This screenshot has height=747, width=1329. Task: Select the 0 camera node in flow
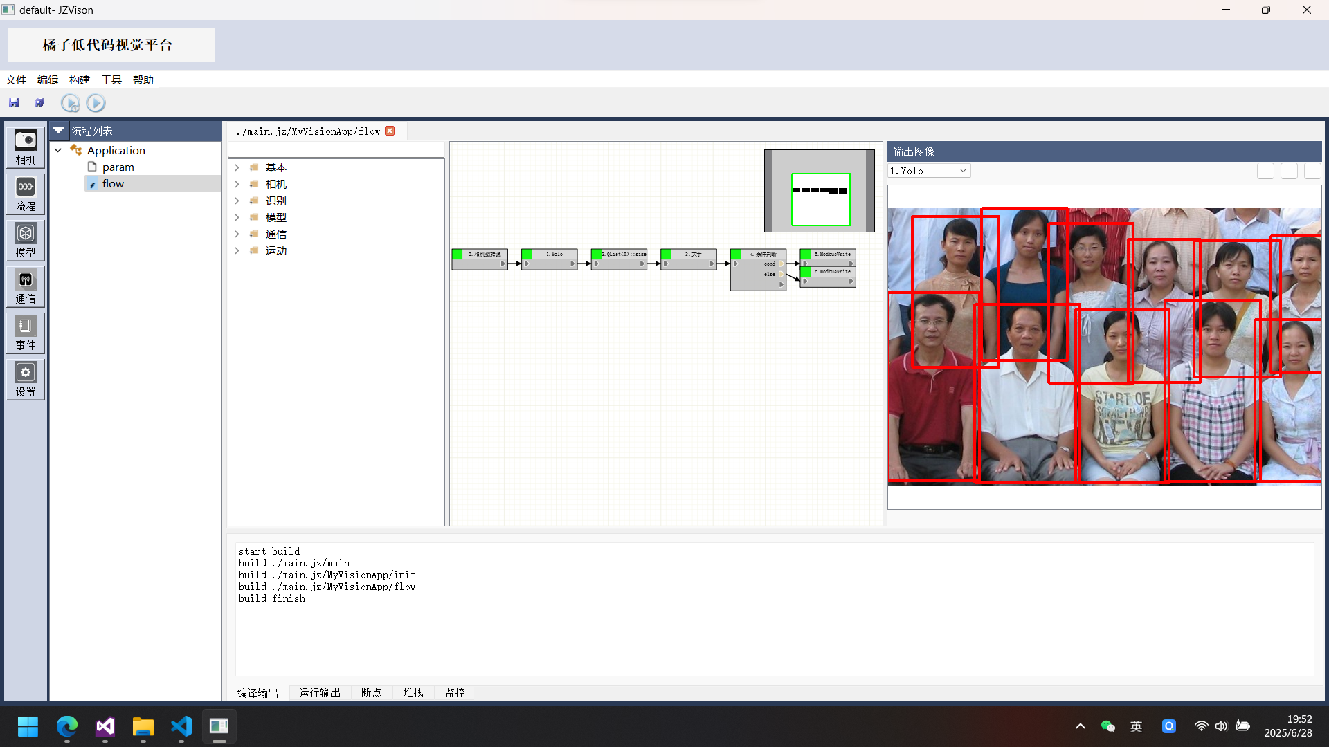(480, 259)
